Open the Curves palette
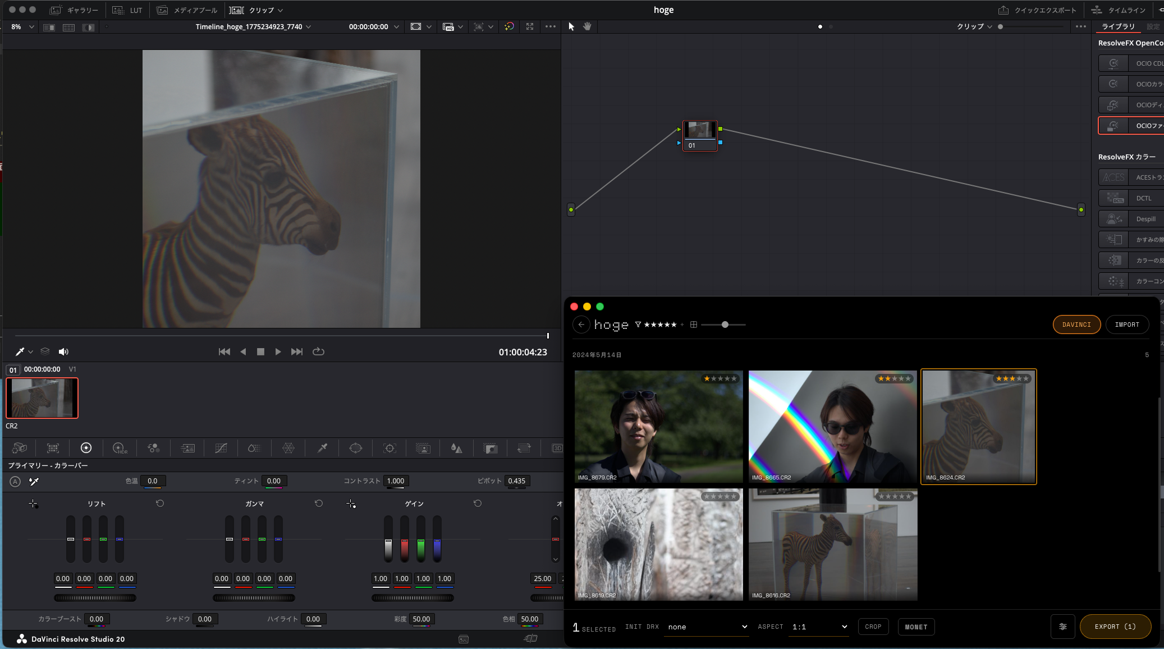The width and height of the screenshot is (1164, 649). click(221, 448)
